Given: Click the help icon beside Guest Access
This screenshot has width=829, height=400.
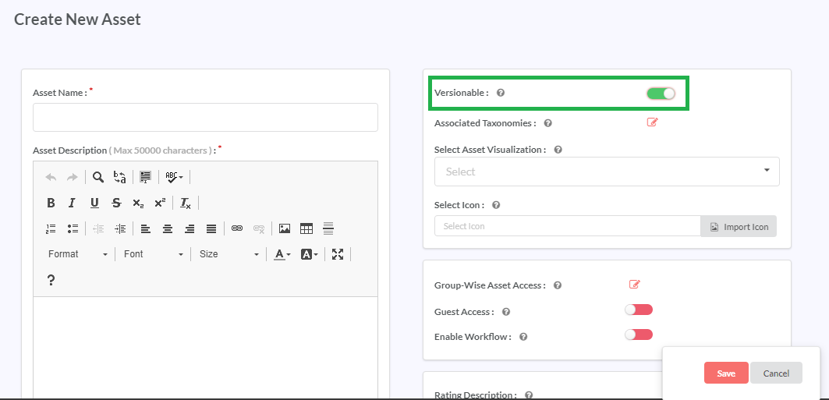Looking at the screenshot, I should [506, 312].
